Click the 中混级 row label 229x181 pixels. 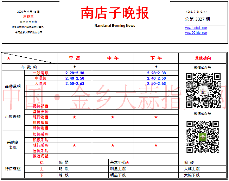point(40,78)
